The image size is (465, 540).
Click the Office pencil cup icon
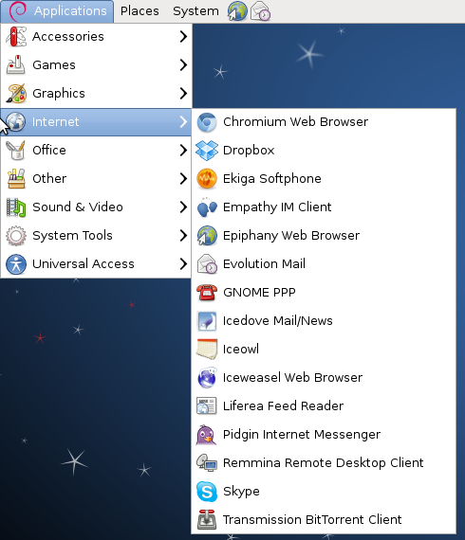pyautogui.click(x=16, y=150)
